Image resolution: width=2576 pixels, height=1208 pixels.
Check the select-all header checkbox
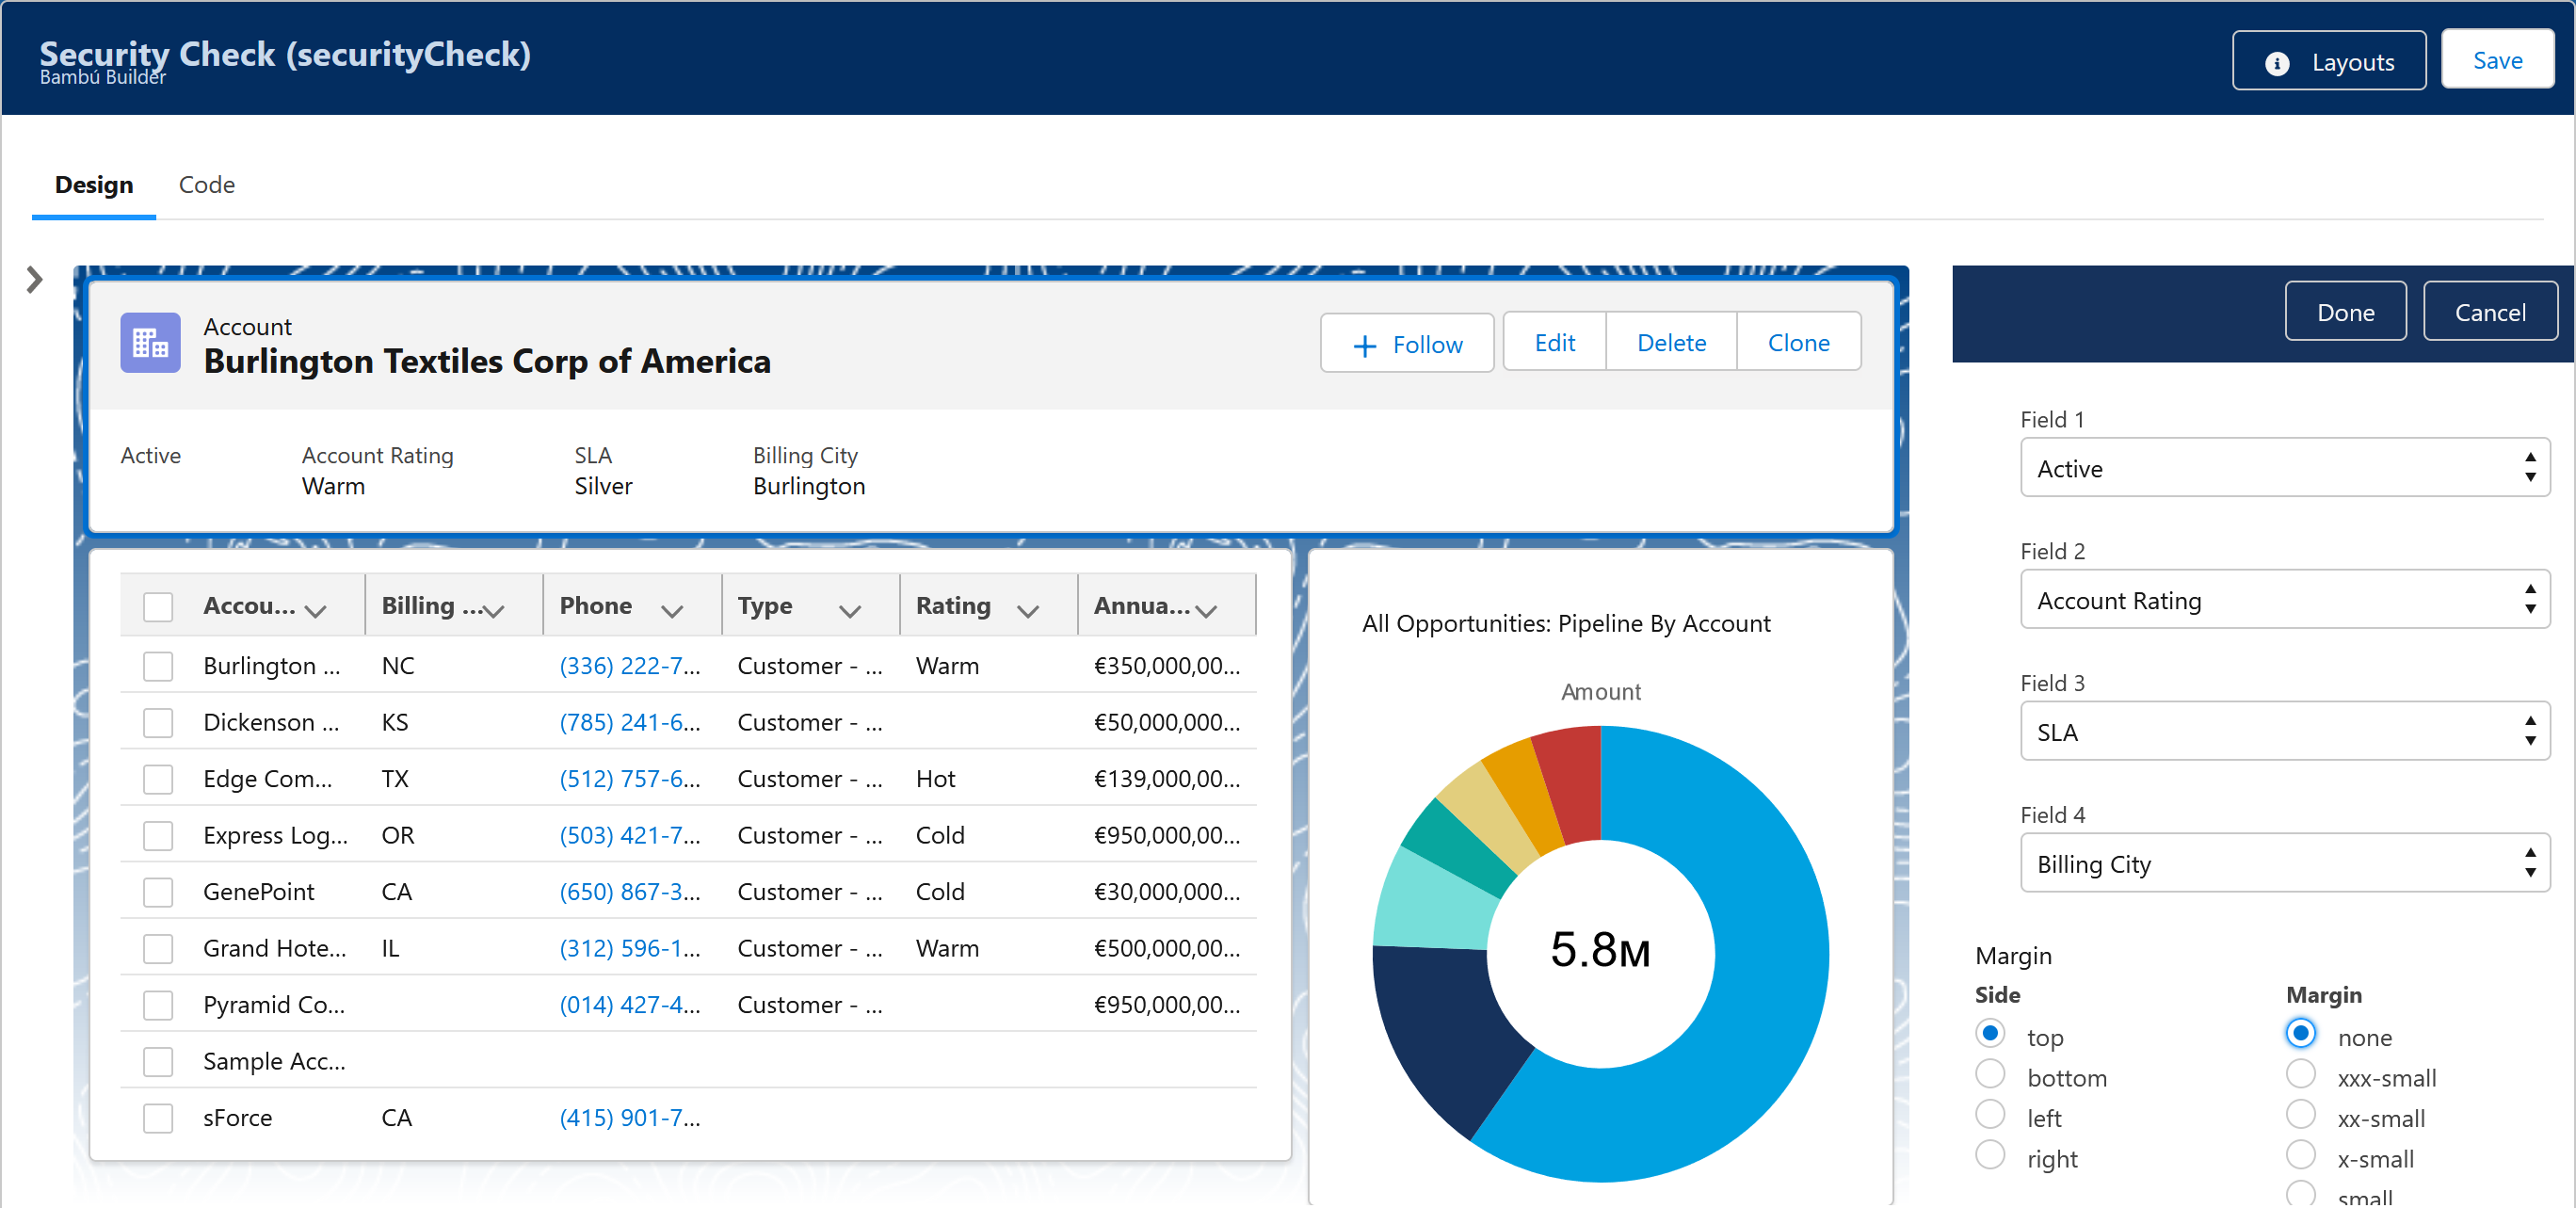click(158, 607)
